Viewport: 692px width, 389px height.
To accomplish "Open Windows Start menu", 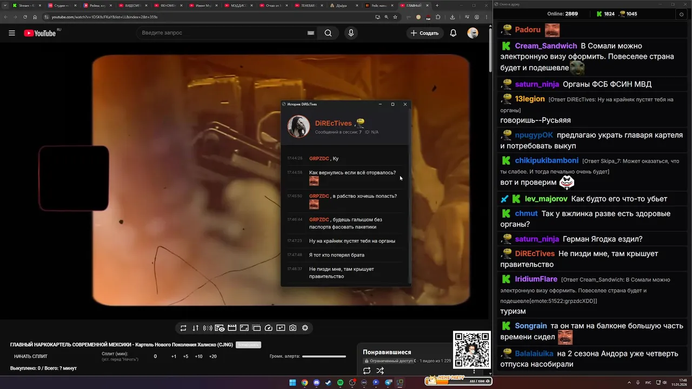I will 292,383.
